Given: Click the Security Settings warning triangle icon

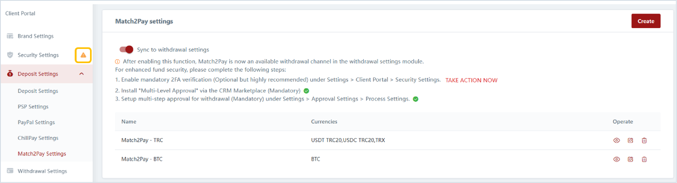Looking at the screenshot, I should point(83,55).
